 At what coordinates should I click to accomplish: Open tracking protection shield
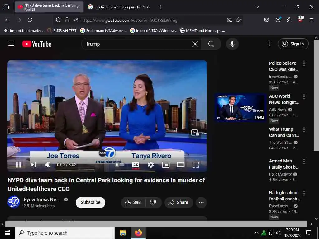[x=58, y=20]
